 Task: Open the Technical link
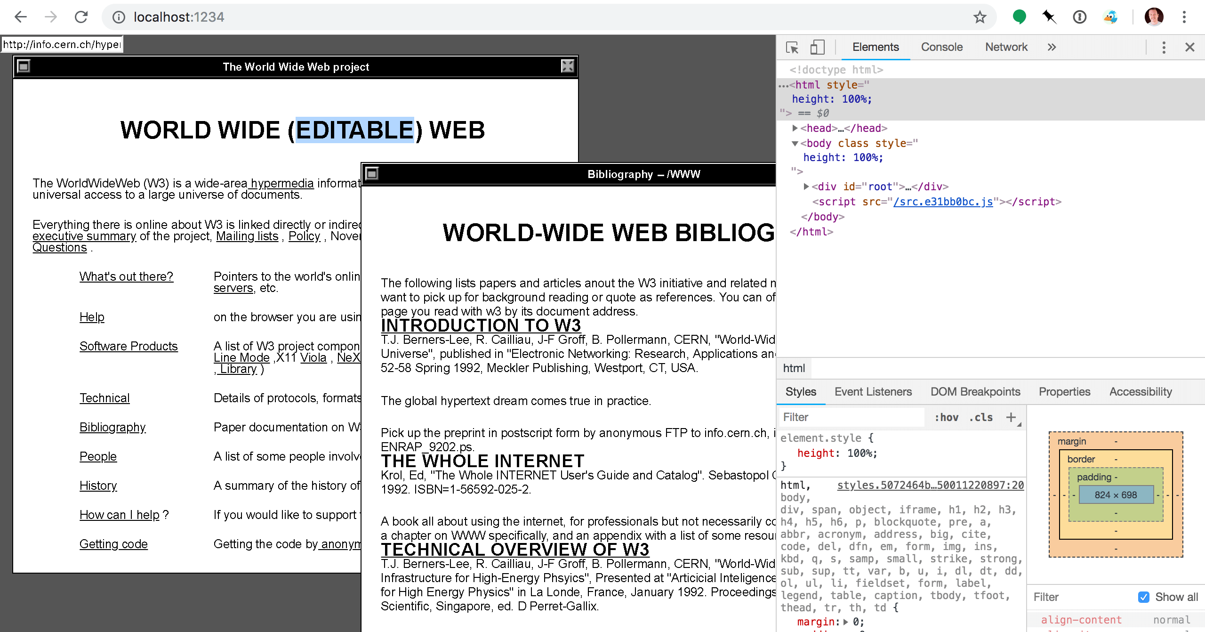pos(104,398)
